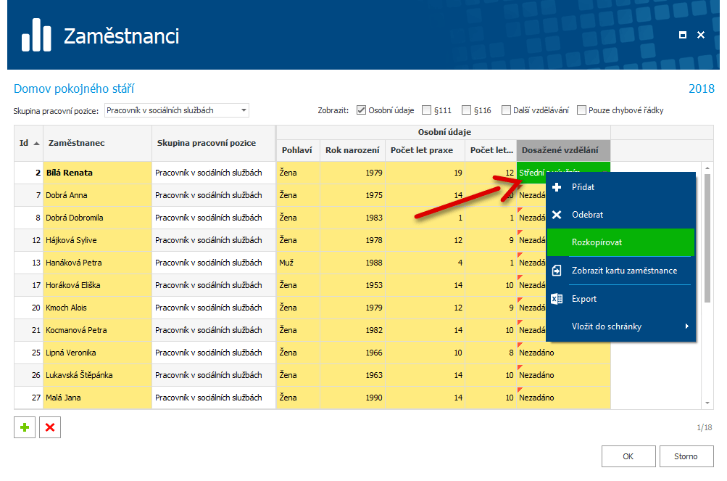This screenshot has width=727, height=481.
Task: Click the red X delete-row icon
Action: [50, 427]
